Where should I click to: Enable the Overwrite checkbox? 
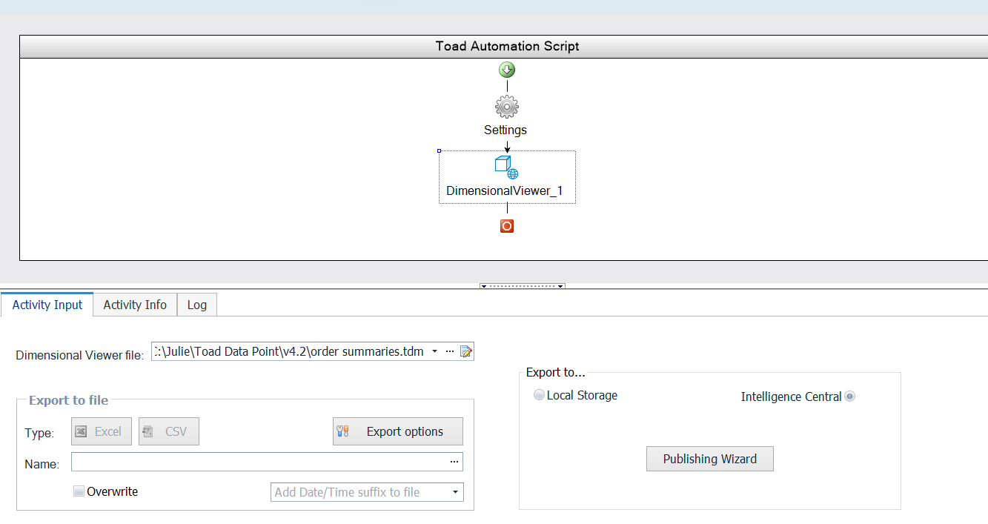[79, 491]
